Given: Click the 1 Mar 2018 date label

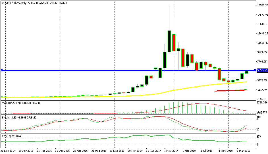Looking at the screenshot, I should pyautogui.click(x=189, y=151).
